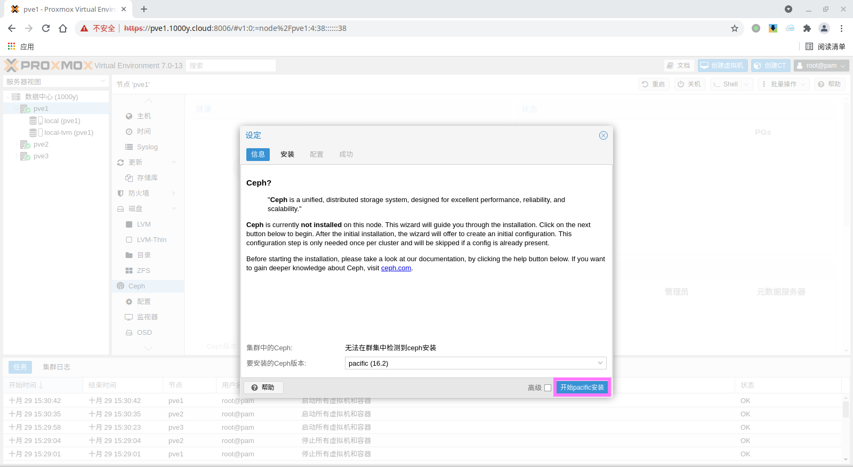This screenshot has height=467, width=853.
Task: Open the 阅读清单 reading list
Action: (825, 46)
